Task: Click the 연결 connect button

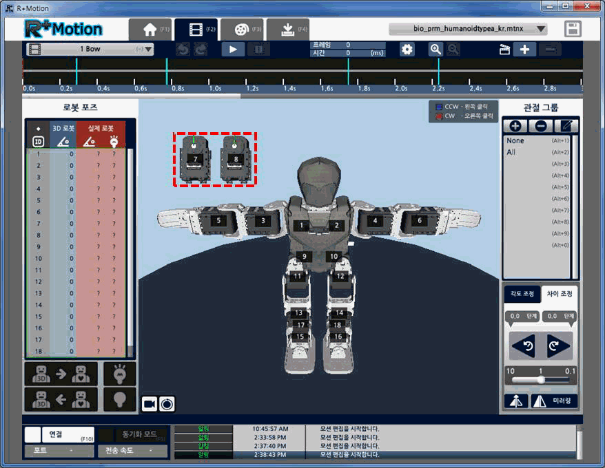Action: [x=59, y=435]
